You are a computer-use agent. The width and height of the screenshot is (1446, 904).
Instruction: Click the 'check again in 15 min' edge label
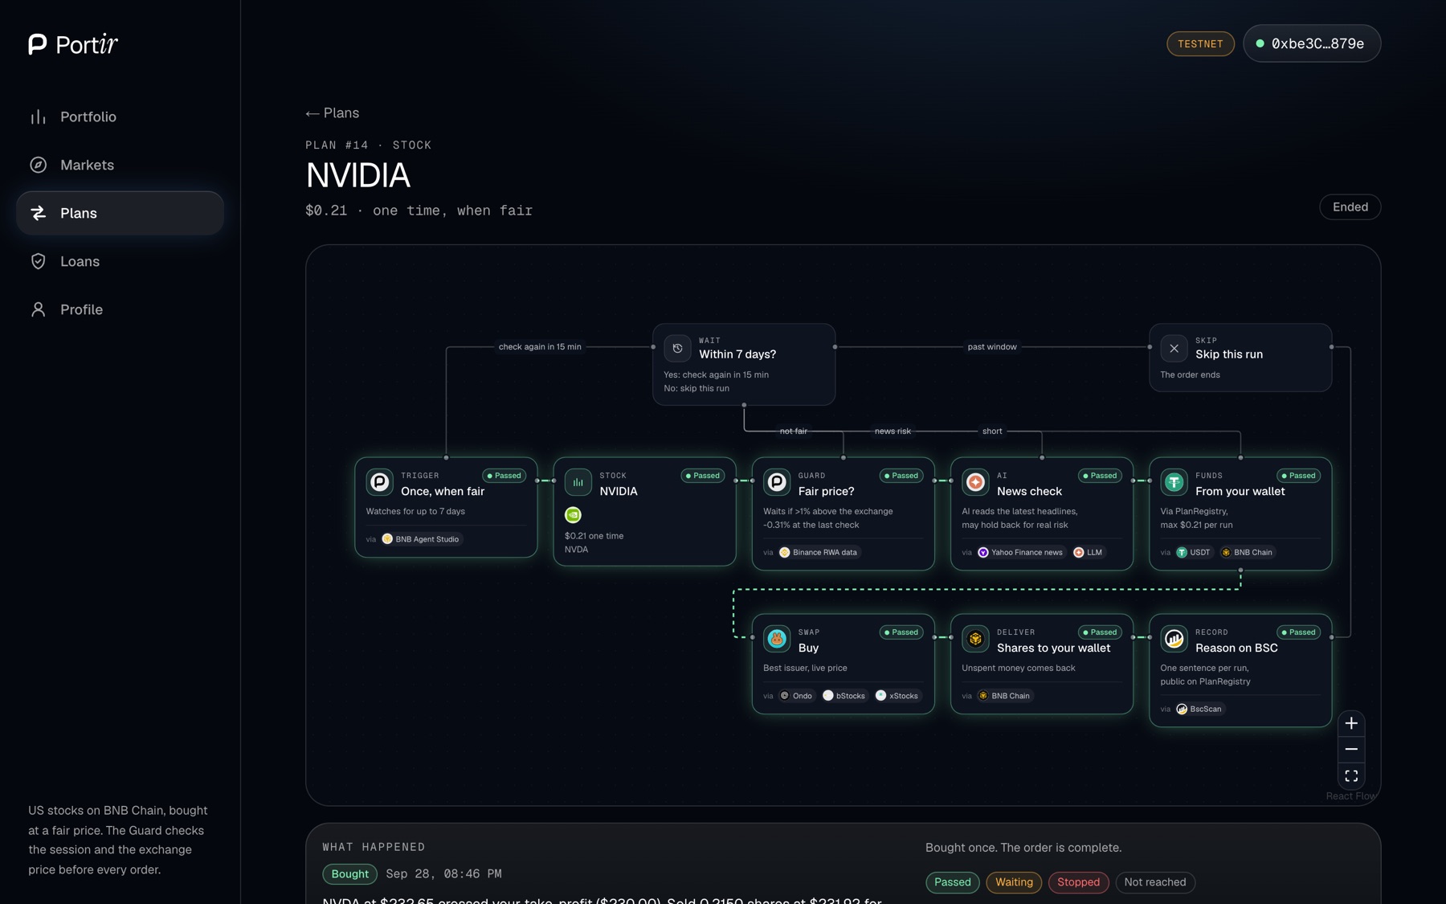540,347
